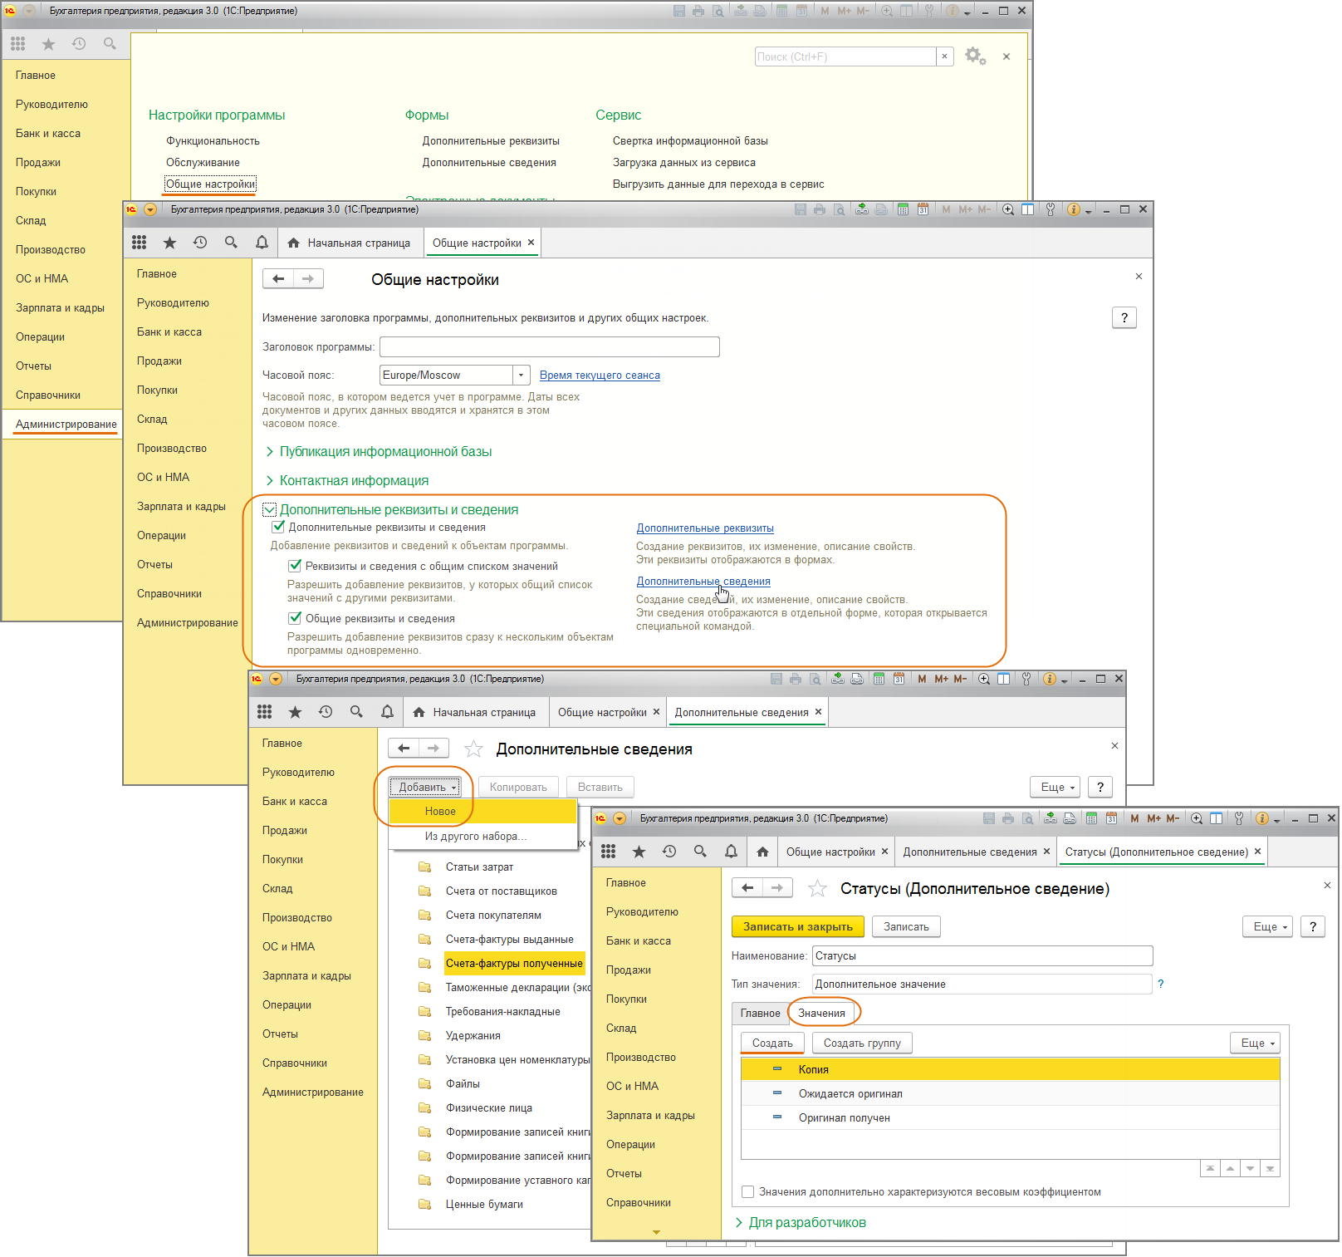Select Новое from Добавить menu
Screen dimensions: 1342x1257
[x=482, y=812]
